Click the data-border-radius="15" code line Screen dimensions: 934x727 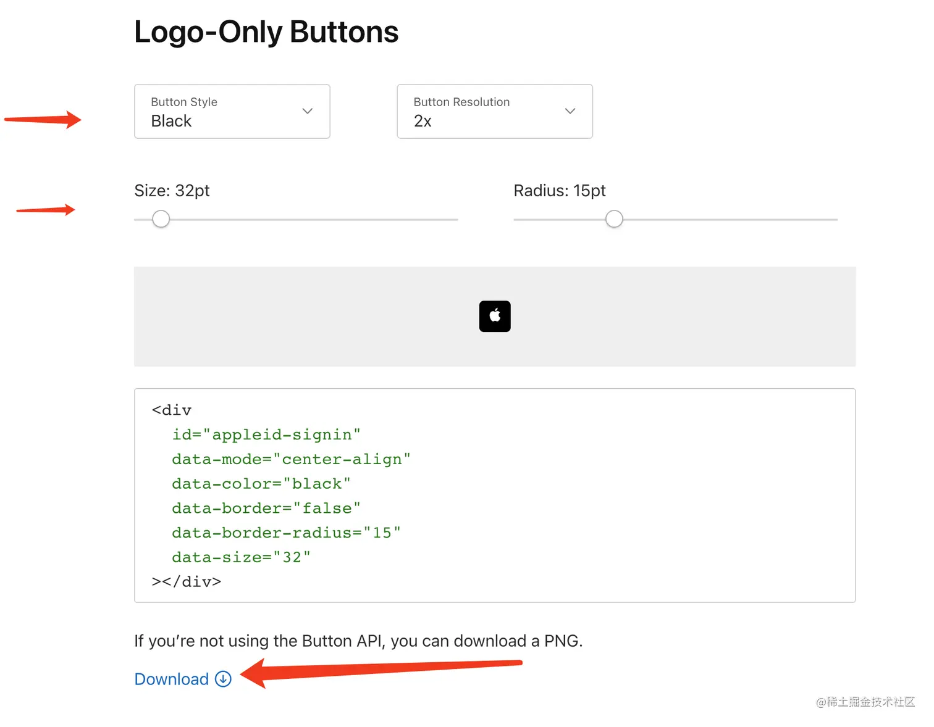pos(286,533)
